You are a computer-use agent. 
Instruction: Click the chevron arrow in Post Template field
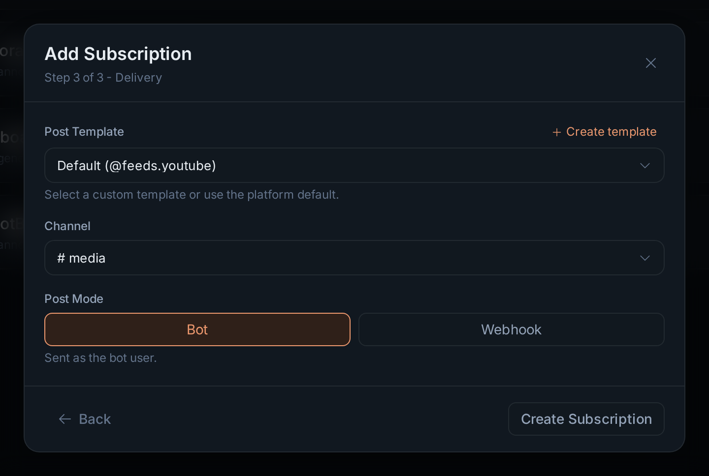coord(645,166)
